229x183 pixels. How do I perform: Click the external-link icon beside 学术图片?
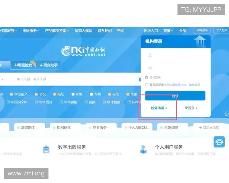36,102
